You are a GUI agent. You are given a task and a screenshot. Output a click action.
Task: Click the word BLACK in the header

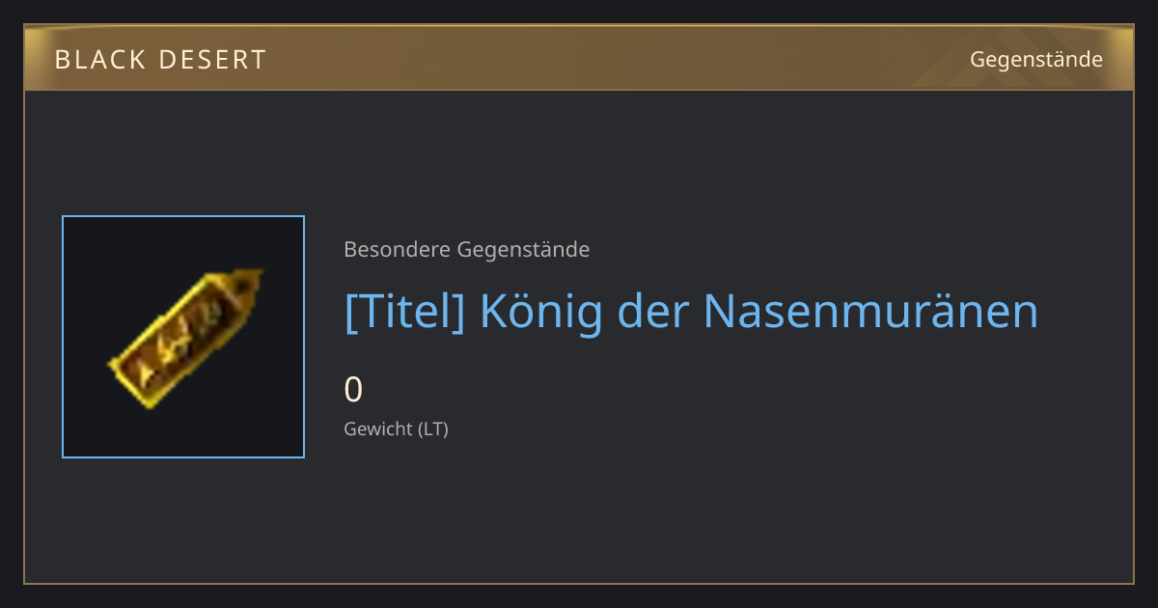tap(99, 60)
